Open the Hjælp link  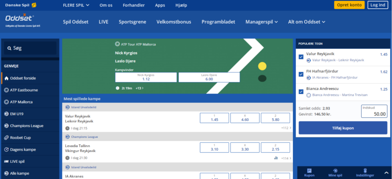[181, 5]
